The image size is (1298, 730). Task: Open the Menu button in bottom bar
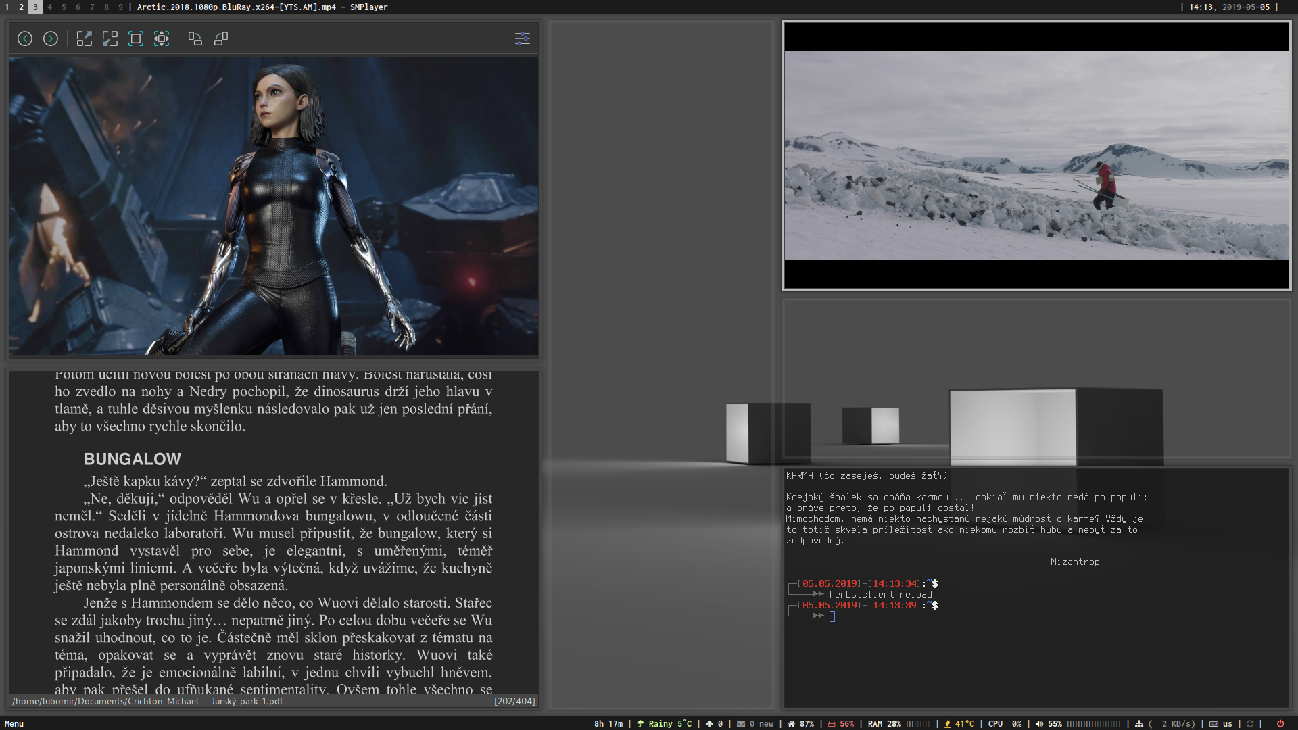(x=14, y=723)
